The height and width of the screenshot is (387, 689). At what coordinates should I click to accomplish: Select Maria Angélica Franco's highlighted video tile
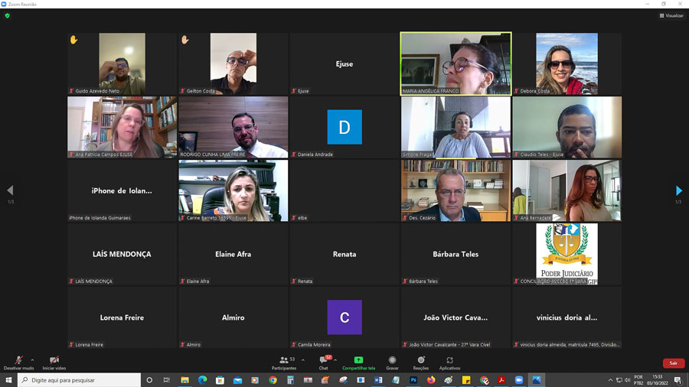tap(456, 63)
